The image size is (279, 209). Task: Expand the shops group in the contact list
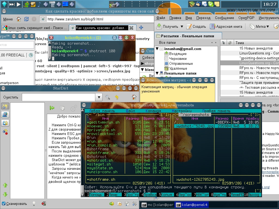click(x=143, y=63)
